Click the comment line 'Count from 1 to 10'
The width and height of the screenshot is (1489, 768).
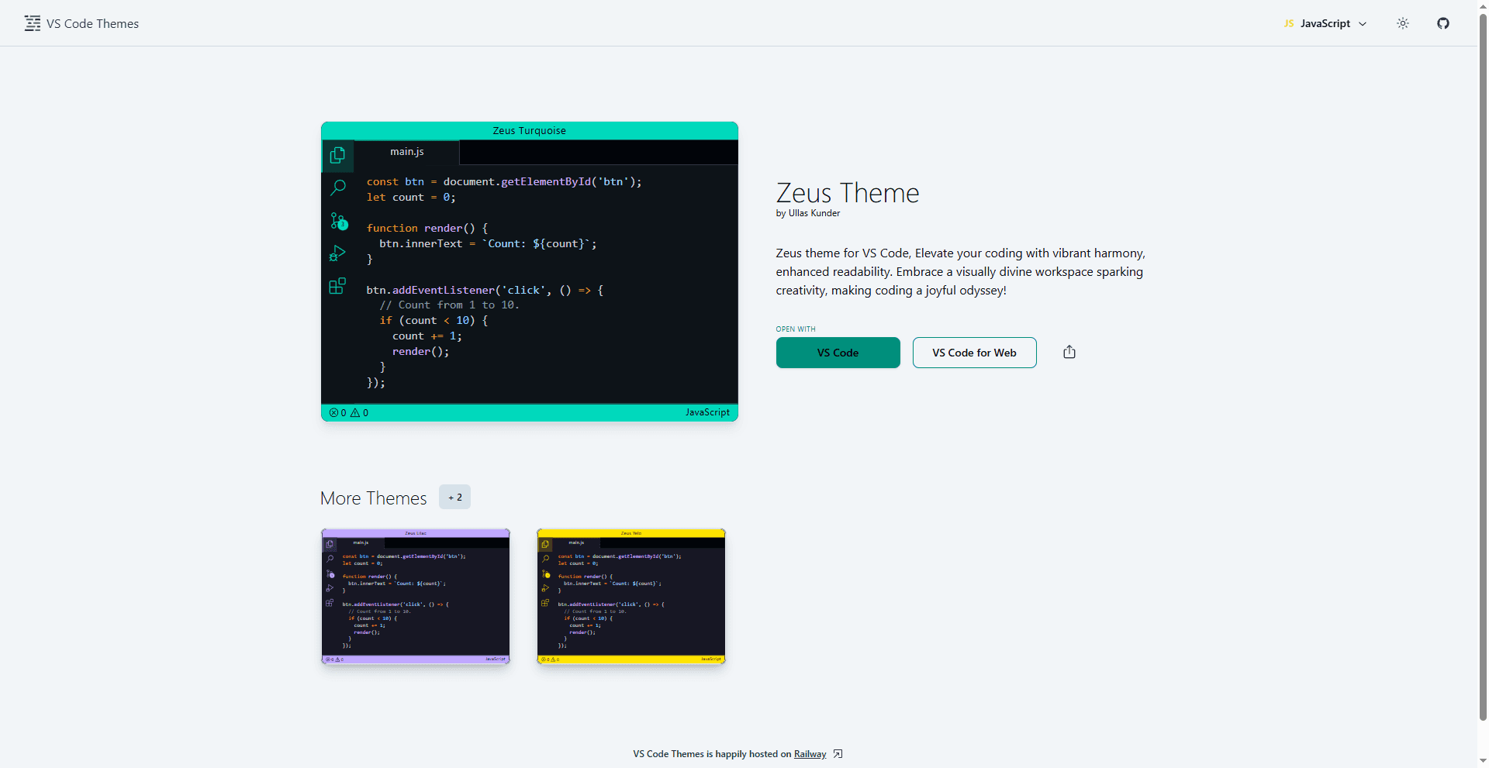[x=450, y=305]
